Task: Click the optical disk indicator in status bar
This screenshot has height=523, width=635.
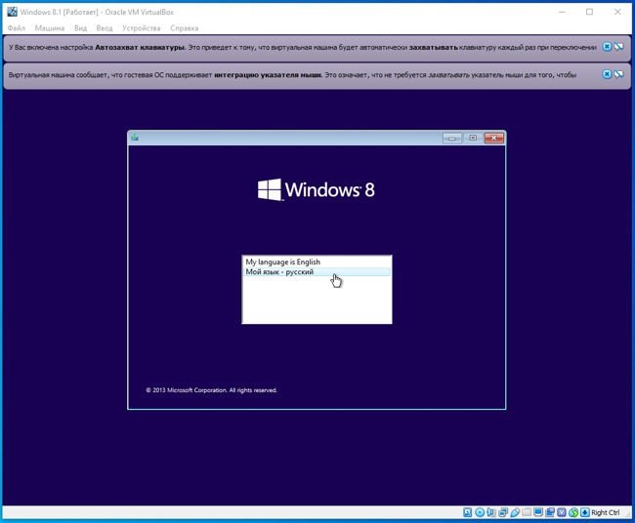Action: [480, 512]
